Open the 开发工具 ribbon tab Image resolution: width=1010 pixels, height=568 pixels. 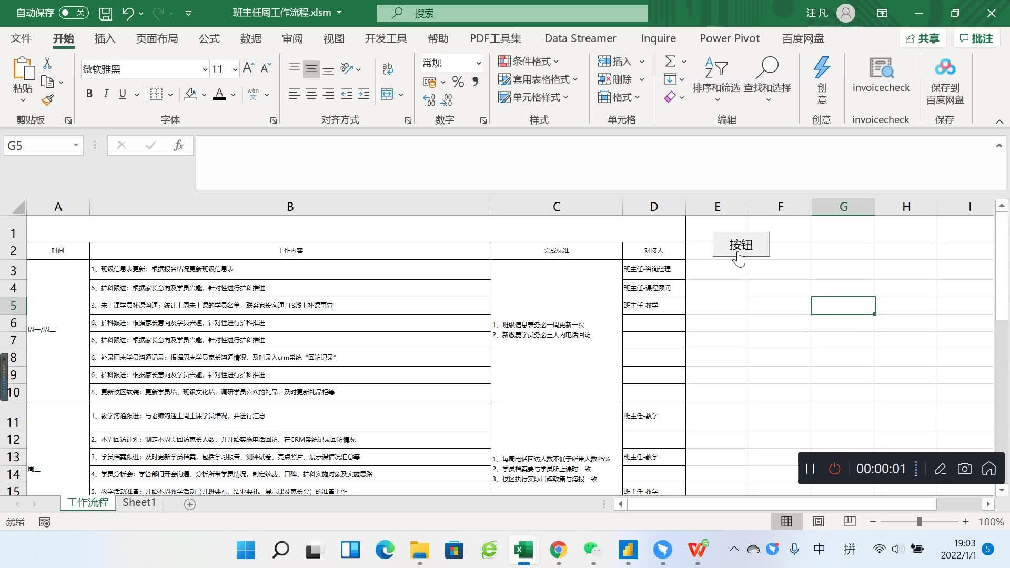(x=386, y=38)
